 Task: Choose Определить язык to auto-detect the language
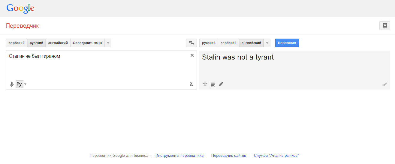tap(87, 43)
